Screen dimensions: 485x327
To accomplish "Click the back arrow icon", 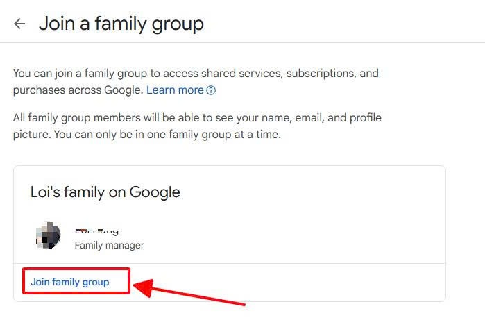I will 19,24.
